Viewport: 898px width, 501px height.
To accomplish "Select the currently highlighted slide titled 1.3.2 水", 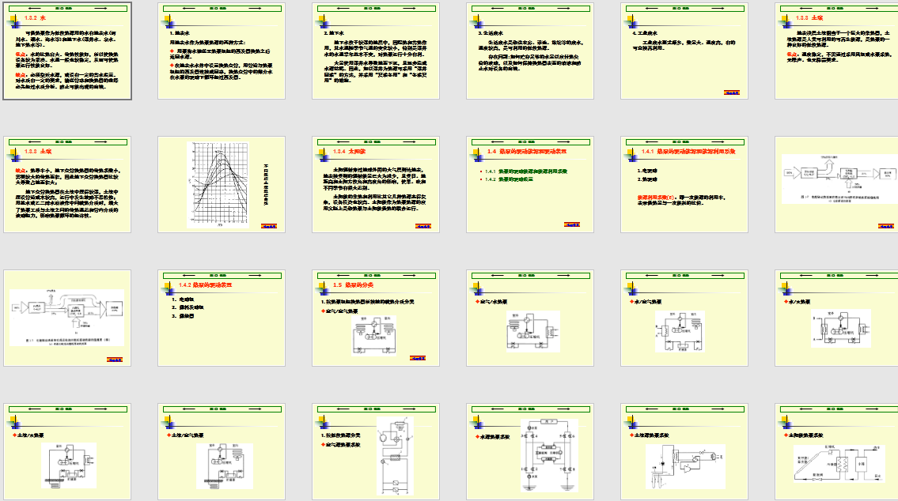I will pos(67,51).
